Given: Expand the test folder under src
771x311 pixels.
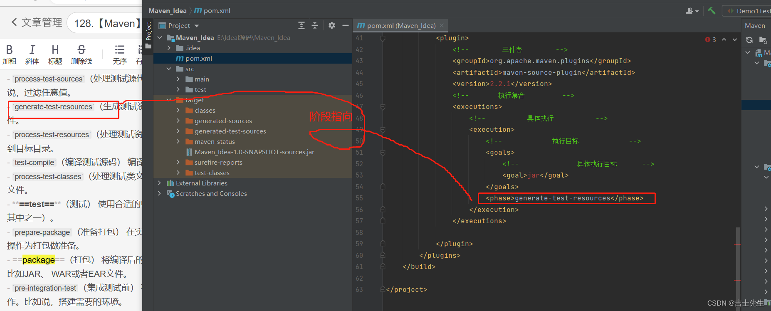Looking at the screenshot, I should pos(178,90).
